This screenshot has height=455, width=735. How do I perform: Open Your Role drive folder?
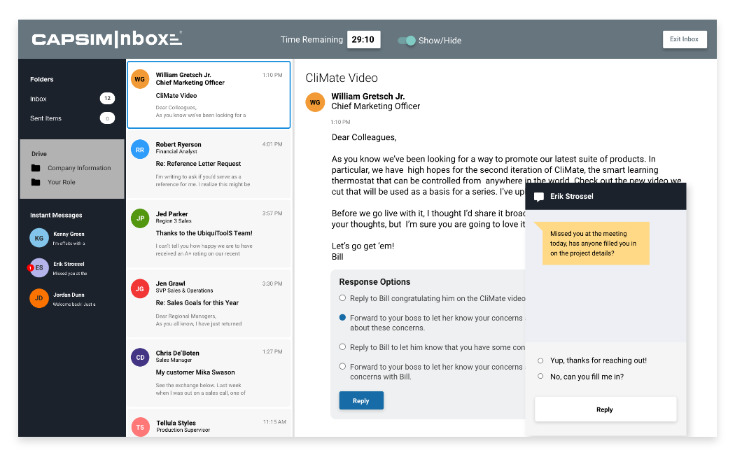point(62,182)
